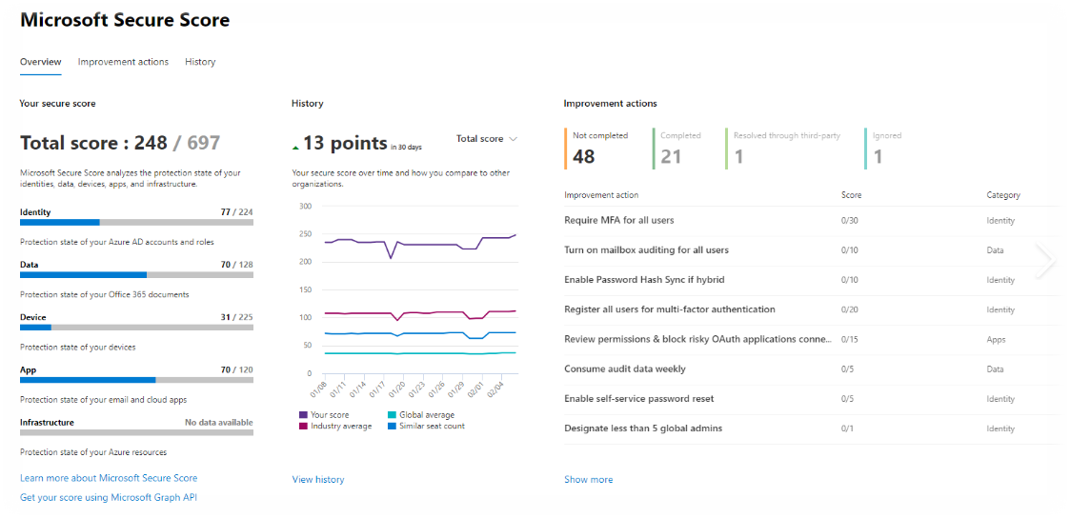The image size is (1070, 518).
Task: Select the Overview tab
Action: [x=40, y=62]
